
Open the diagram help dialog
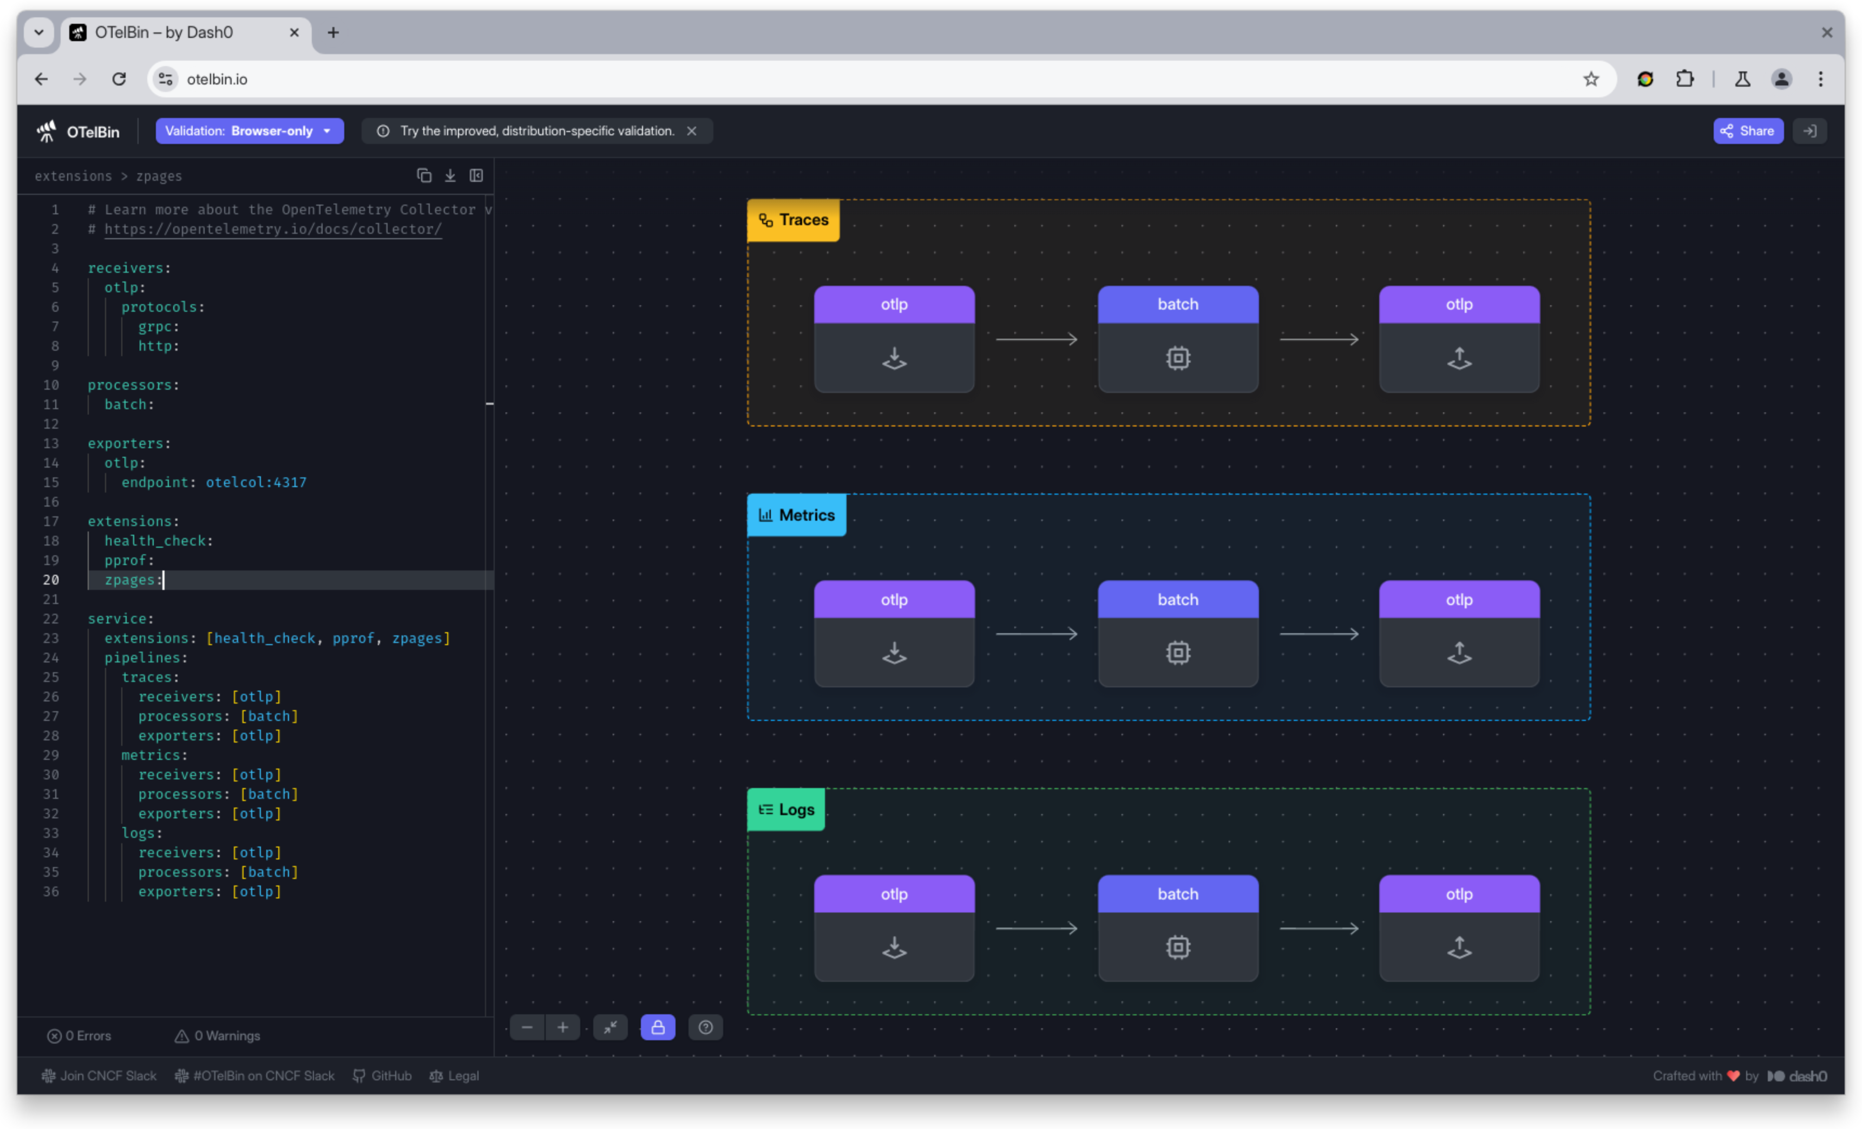[705, 1027]
